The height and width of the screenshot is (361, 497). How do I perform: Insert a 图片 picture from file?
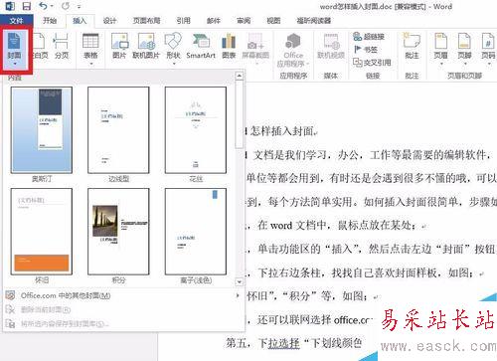coord(119,47)
